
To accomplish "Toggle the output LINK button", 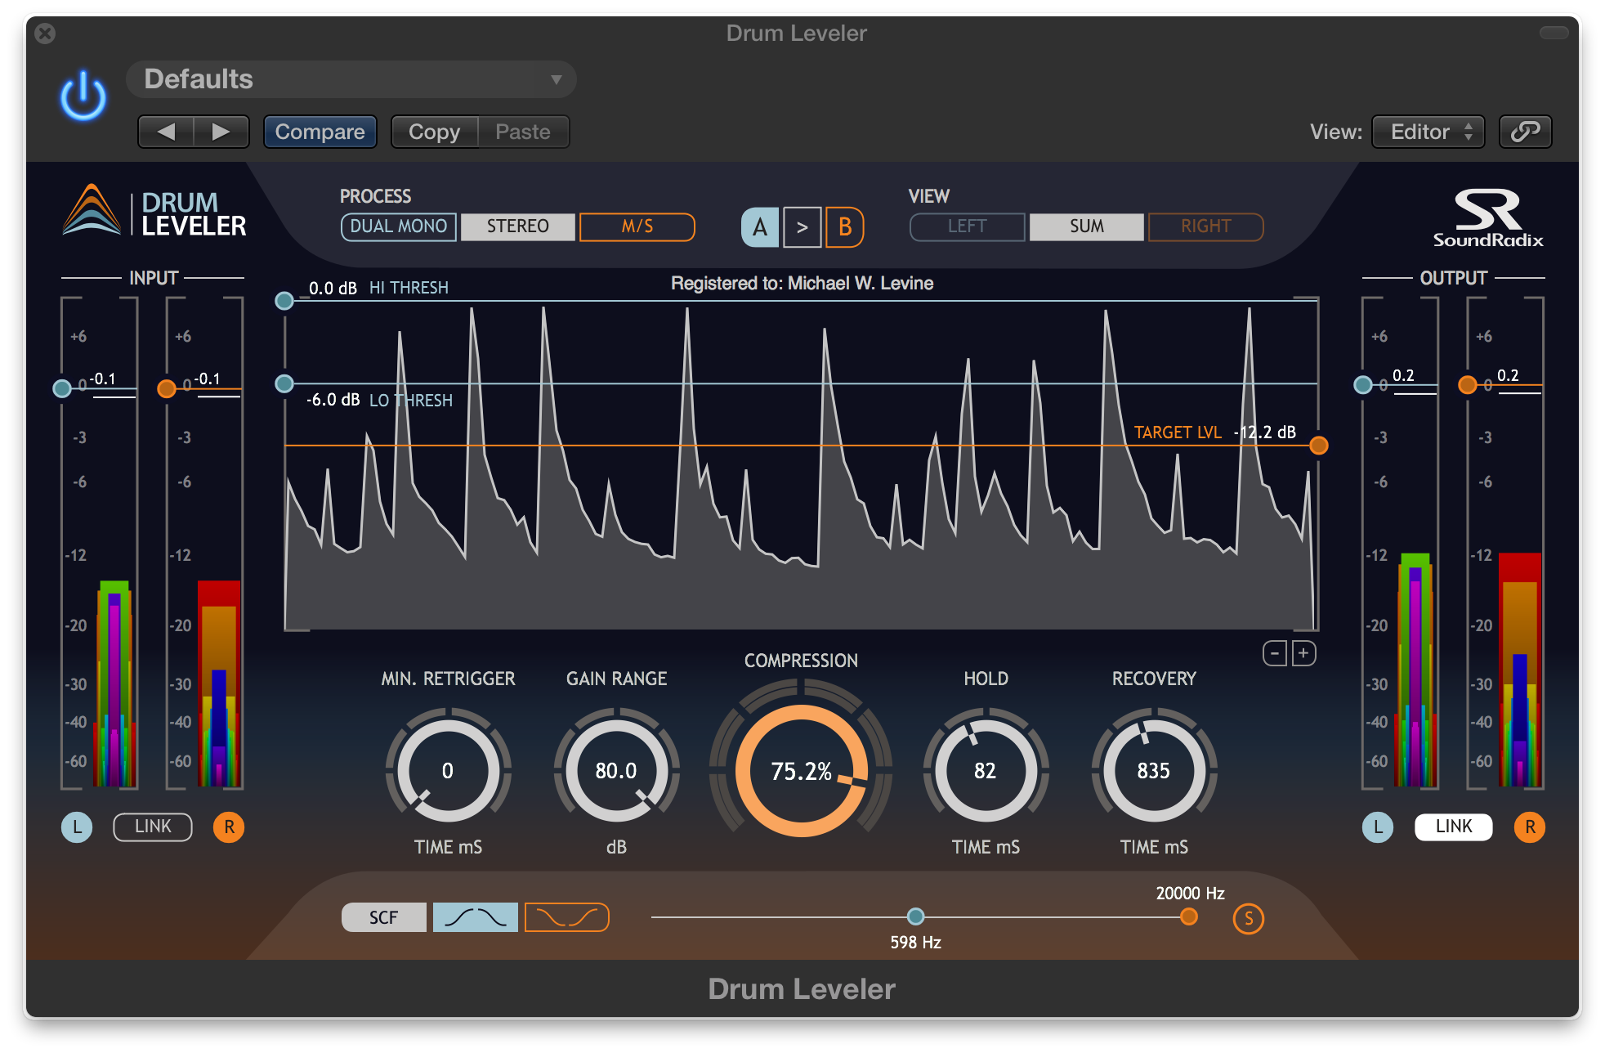I will pos(1453,827).
